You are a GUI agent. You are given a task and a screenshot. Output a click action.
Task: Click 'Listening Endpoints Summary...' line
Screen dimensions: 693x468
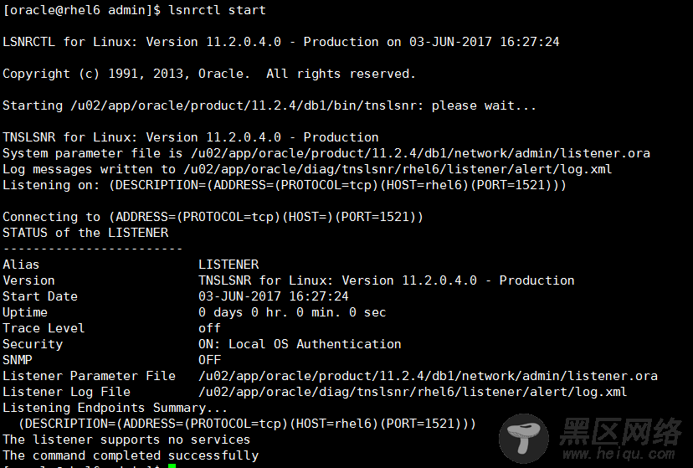[x=115, y=408]
